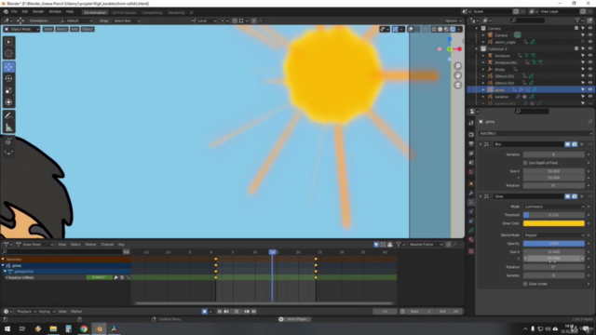Open the Visual Effects properties tab

tap(471, 202)
